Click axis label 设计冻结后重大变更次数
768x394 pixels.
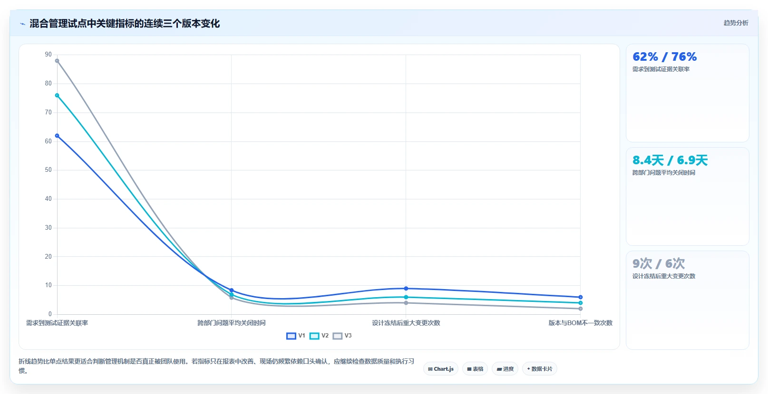(406, 323)
